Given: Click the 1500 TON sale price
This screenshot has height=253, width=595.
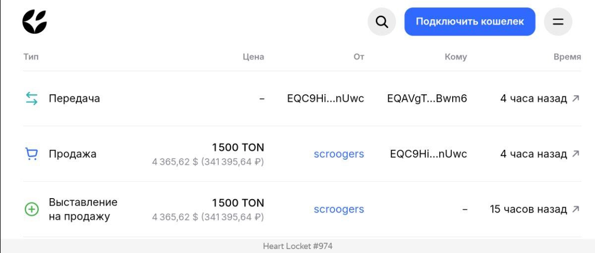Looking at the screenshot, I should click(x=238, y=147).
